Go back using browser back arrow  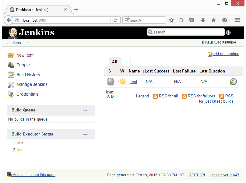[x=9, y=20]
